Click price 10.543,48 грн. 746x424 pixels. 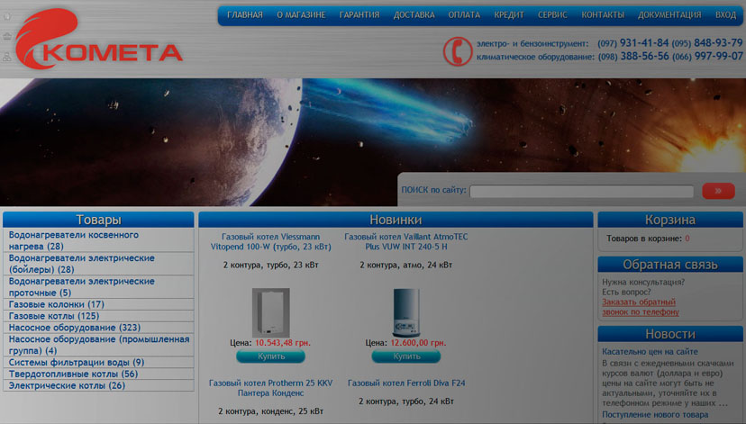point(283,343)
